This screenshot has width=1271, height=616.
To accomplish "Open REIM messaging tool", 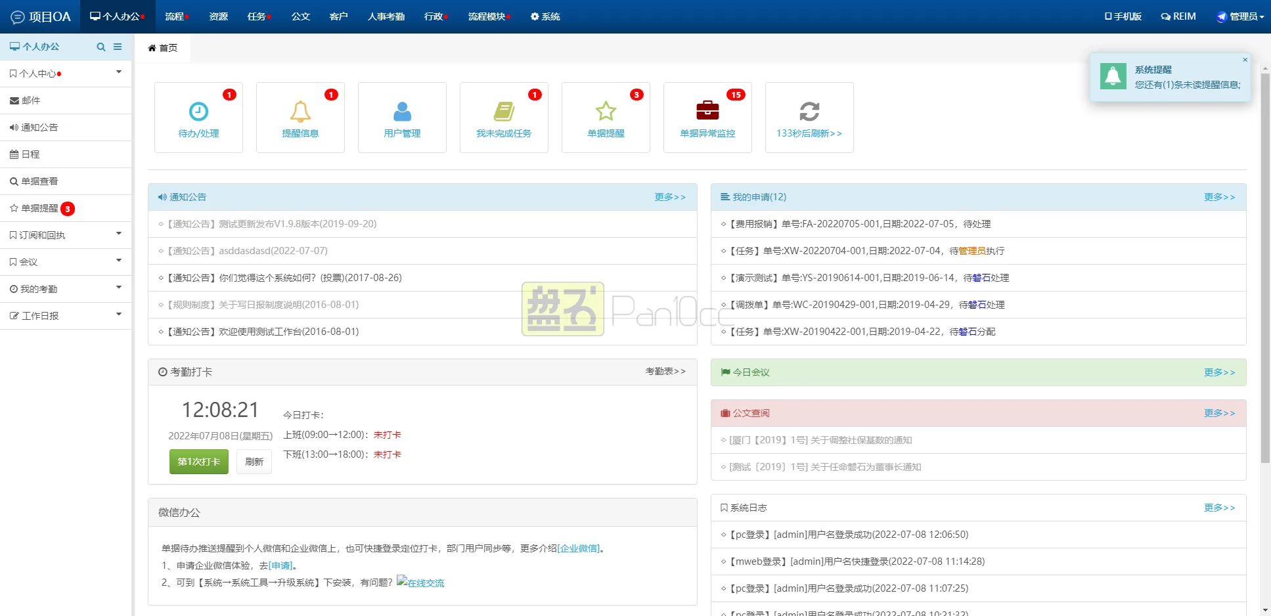I will 1178,16.
